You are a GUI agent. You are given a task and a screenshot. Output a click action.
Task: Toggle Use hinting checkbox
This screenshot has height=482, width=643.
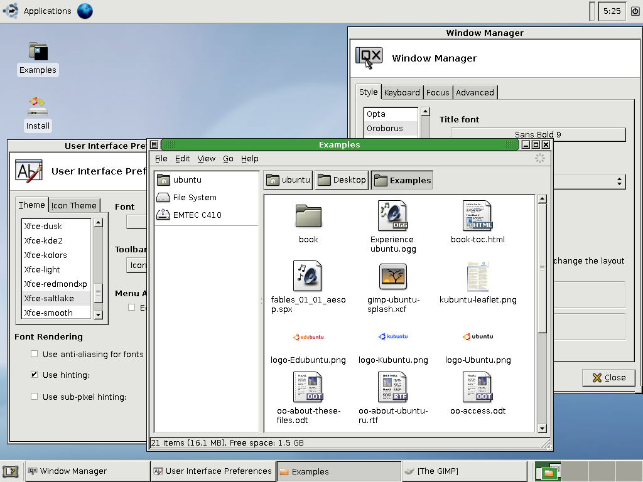34,375
